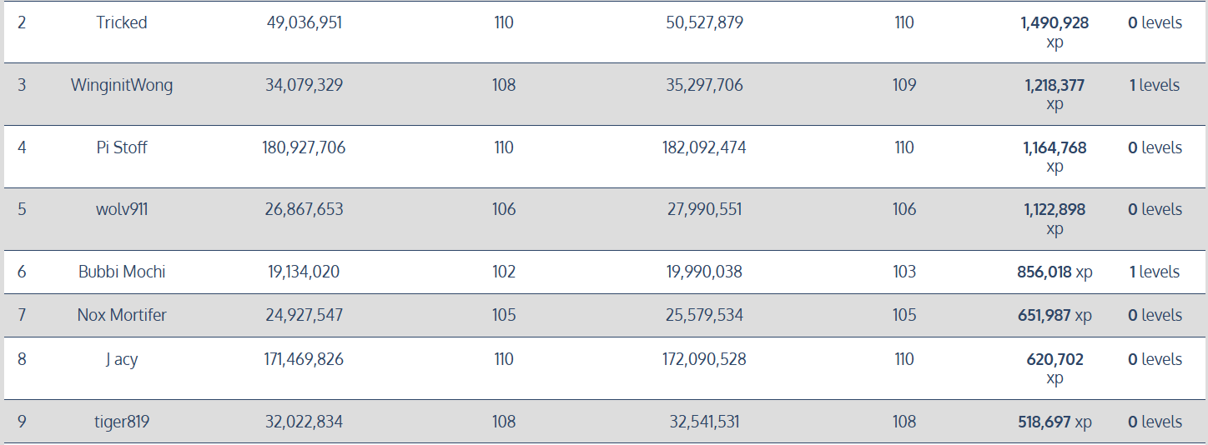1208x445 pixels.
Task: Select Pi Stoff's starting xp 180,927,706
Action: tap(304, 147)
